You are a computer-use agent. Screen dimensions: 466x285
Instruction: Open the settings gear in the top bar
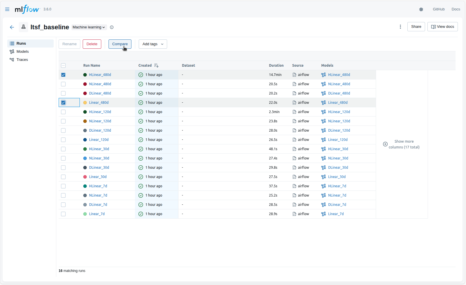421,9
